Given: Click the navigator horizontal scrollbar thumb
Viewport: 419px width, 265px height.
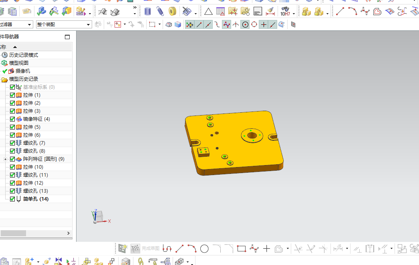Looking at the screenshot, I should pos(13,233).
